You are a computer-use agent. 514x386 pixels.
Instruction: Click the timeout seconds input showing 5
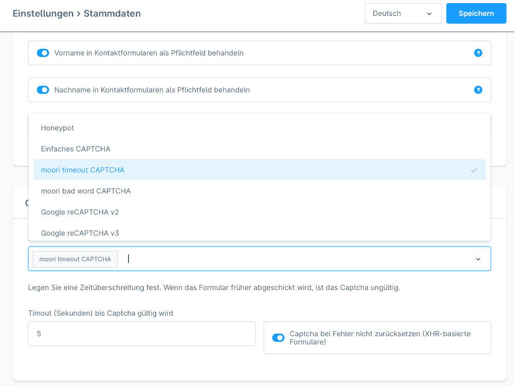click(x=141, y=333)
